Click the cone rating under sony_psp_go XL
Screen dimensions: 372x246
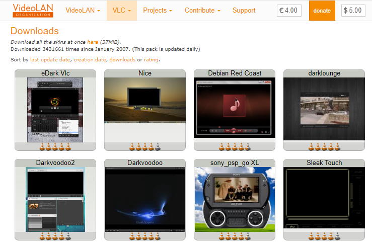click(x=235, y=236)
